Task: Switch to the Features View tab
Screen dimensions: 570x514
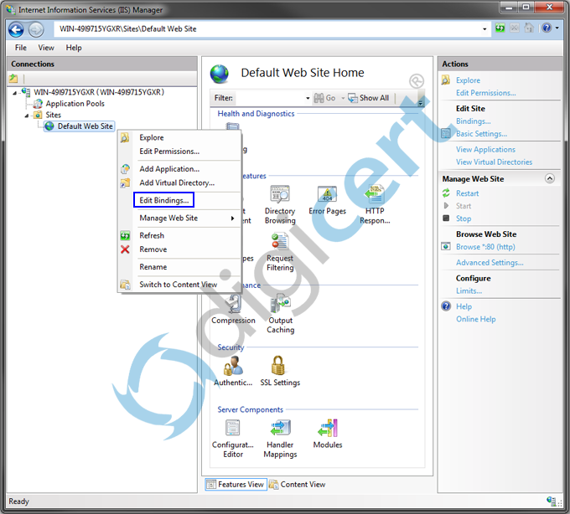Action: pos(236,484)
